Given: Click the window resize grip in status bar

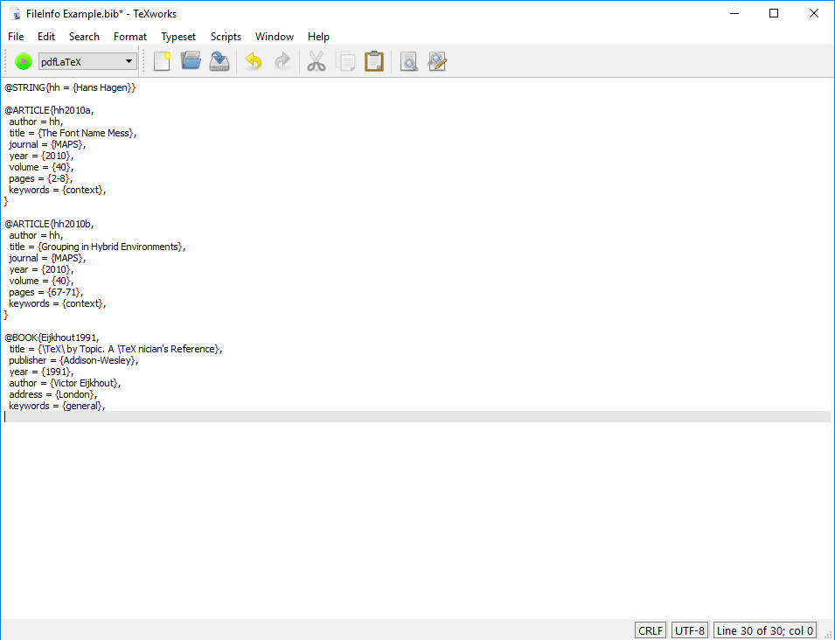Looking at the screenshot, I should tap(827, 633).
